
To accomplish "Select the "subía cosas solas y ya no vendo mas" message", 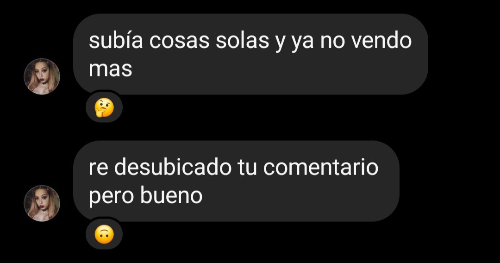I will click(250, 54).
